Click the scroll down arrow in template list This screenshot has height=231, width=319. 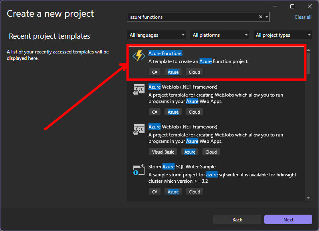[x=309, y=197]
